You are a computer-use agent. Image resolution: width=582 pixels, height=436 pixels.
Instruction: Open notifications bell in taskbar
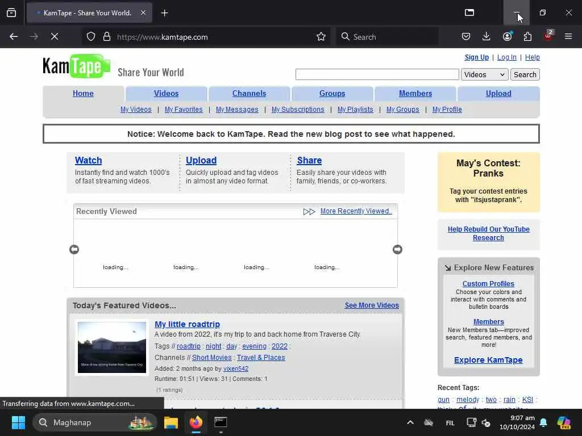pos(543,422)
